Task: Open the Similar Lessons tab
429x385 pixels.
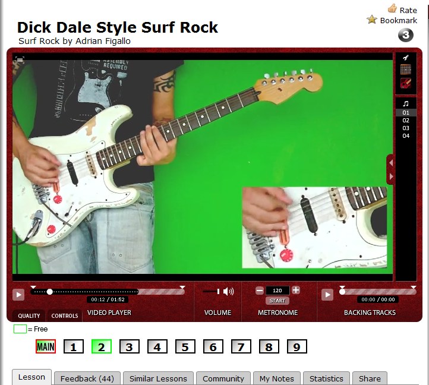Action: pyautogui.click(x=158, y=378)
